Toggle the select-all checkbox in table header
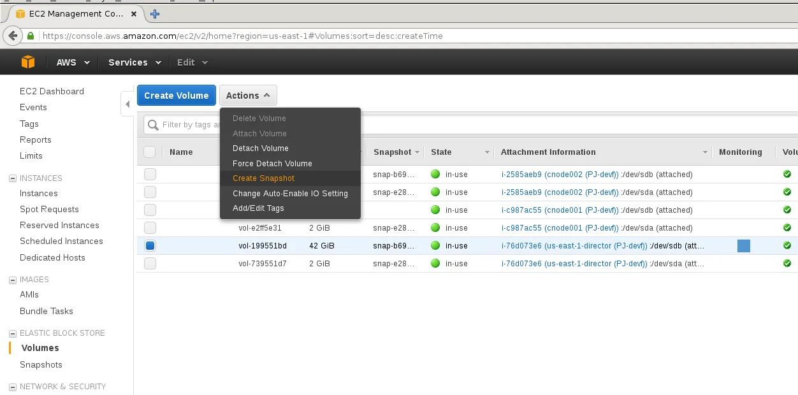This screenshot has height=395, width=798. (150, 152)
